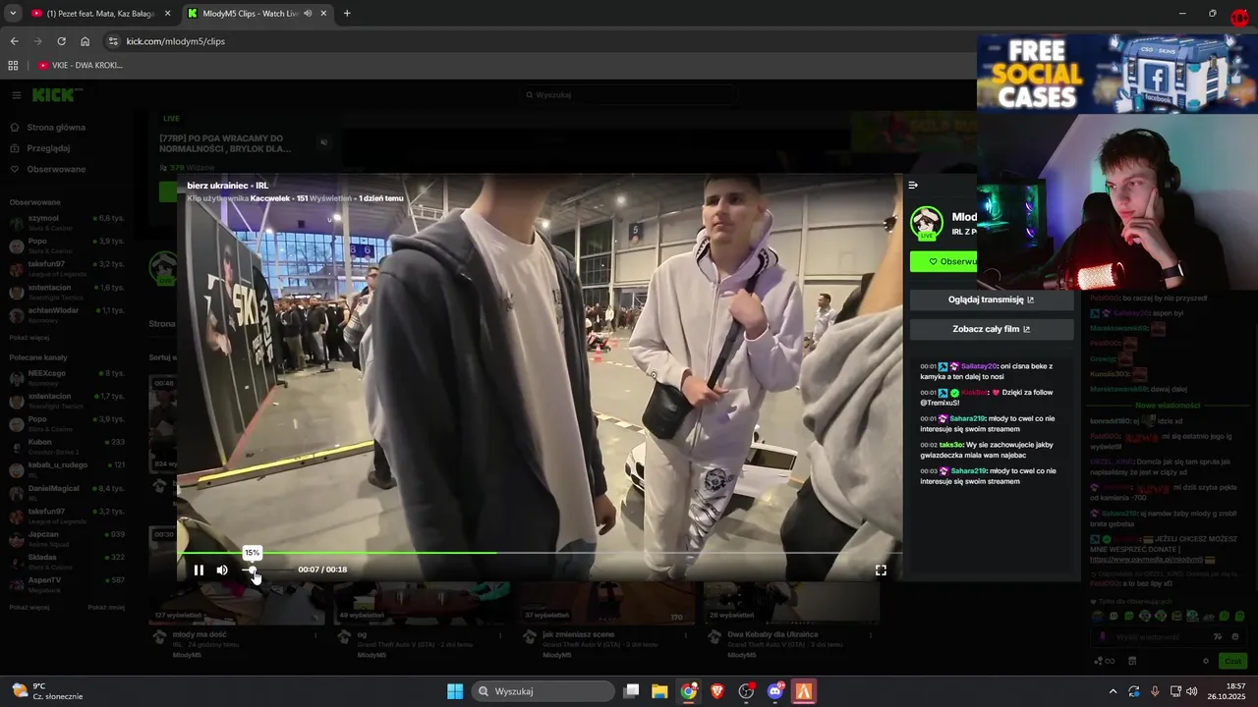Adjust the clip volume slider at 15%
Image resolution: width=1258 pixels, height=707 pixels.
[x=252, y=570]
